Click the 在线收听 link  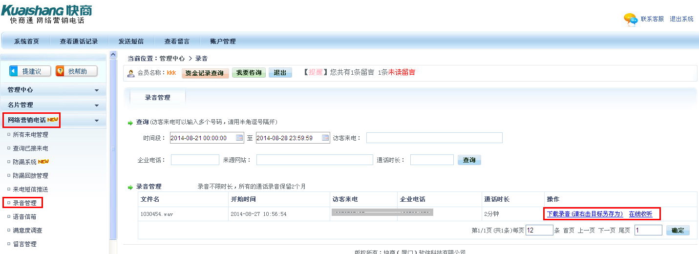pos(640,214)
